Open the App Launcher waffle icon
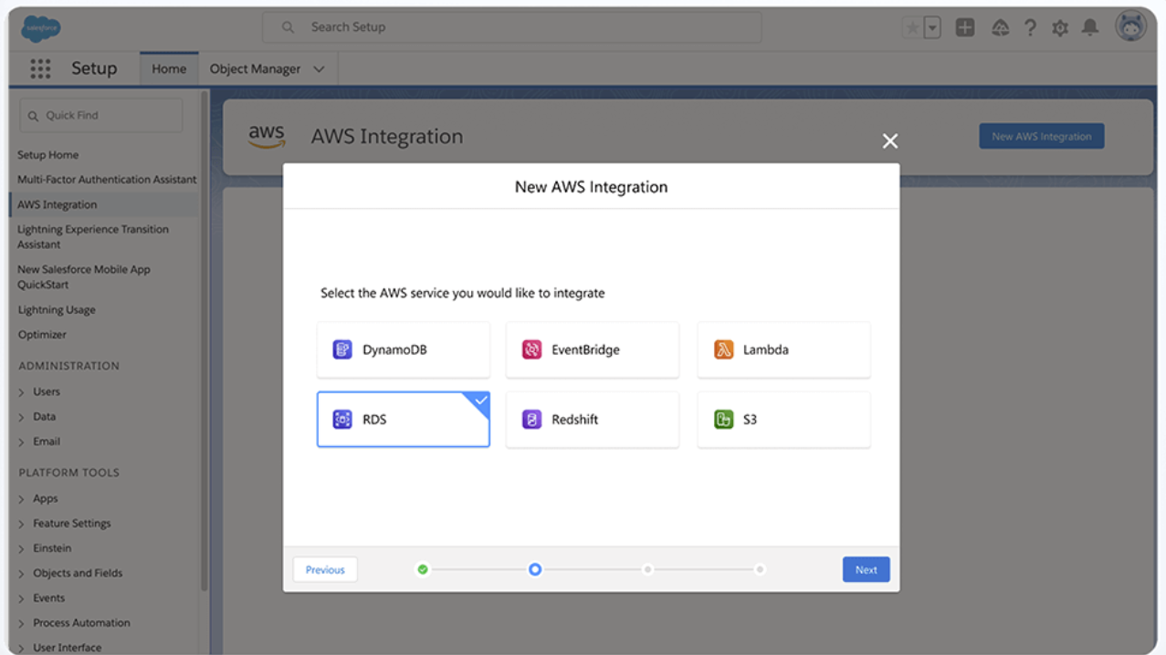 point(39,68)
